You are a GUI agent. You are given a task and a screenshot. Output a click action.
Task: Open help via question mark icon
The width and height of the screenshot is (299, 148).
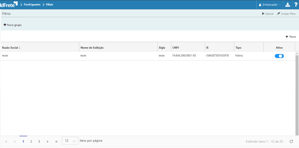296,5
